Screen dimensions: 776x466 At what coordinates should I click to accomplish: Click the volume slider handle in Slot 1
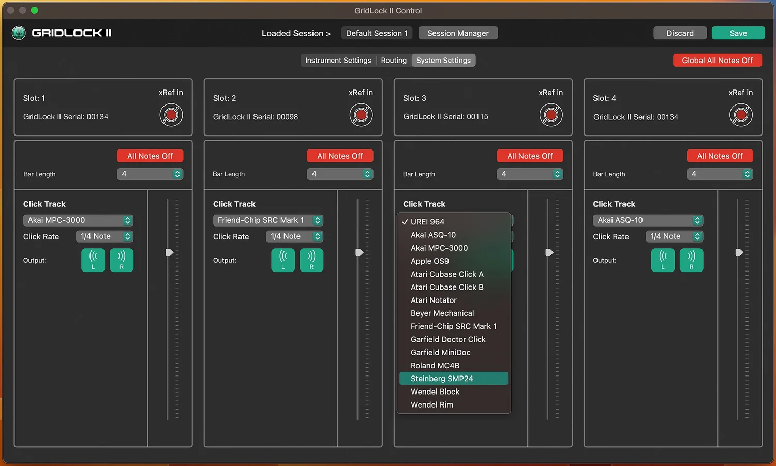click(169, 252)
